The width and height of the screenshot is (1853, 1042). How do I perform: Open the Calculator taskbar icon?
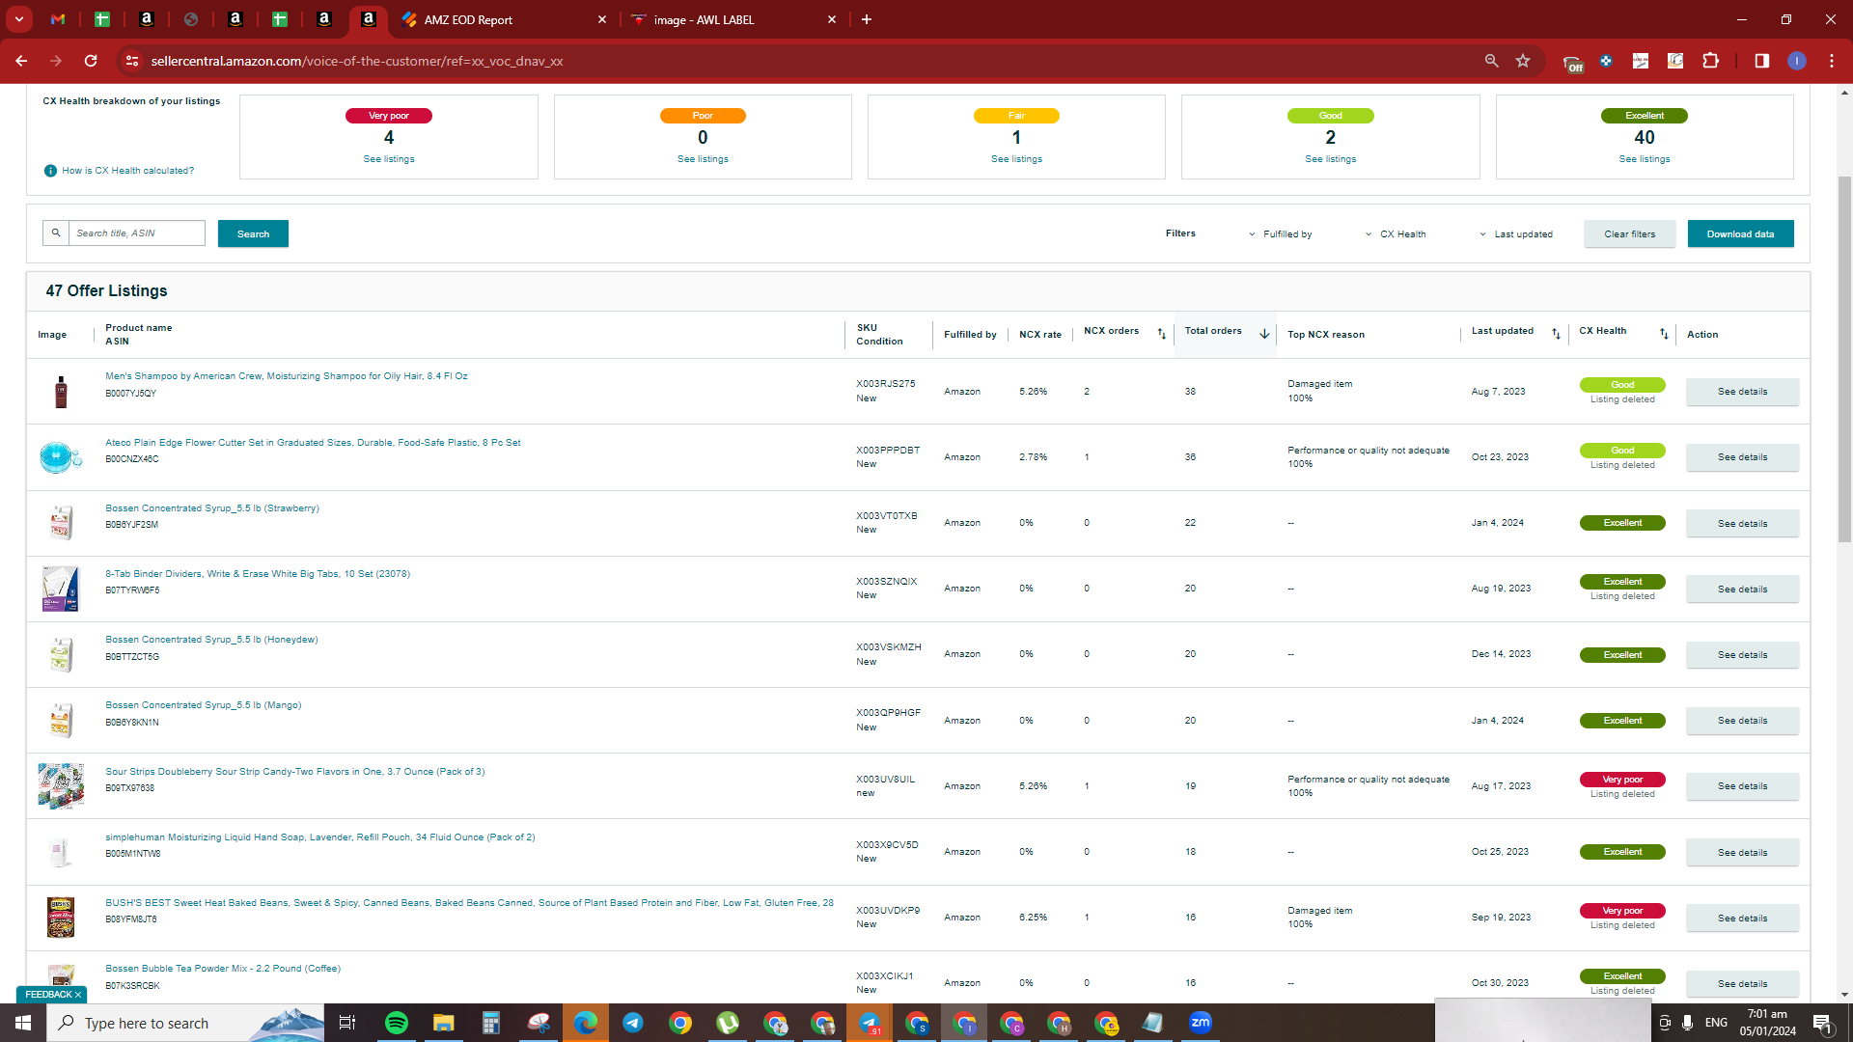pyautogui.click(x=490, y=1023)
